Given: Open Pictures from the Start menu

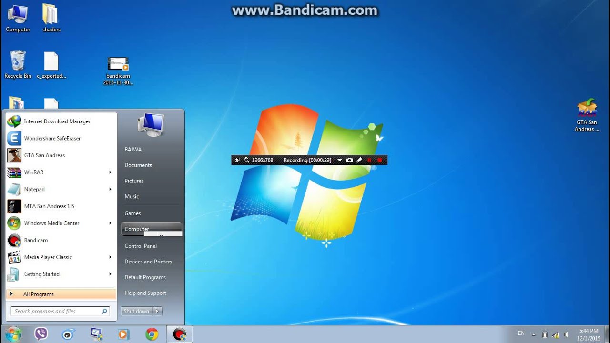Looking at the screenshot, I should pos(134,181).
